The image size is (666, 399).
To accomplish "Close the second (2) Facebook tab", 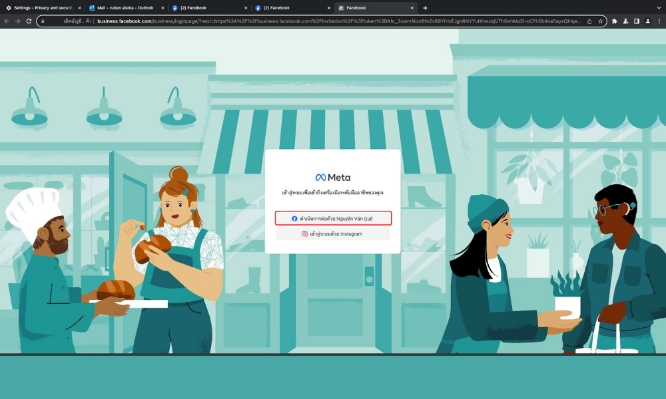I will [329, 7].
